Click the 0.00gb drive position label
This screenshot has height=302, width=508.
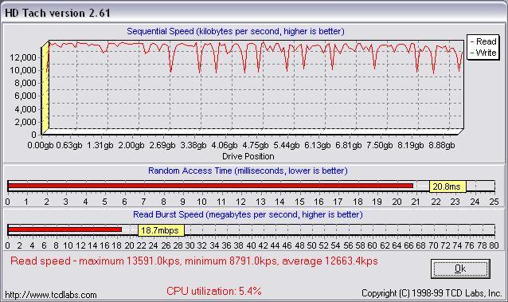[x=41, y=145]
